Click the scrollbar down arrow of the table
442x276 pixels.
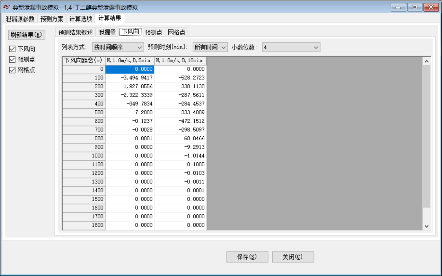(x=427, y=226)
